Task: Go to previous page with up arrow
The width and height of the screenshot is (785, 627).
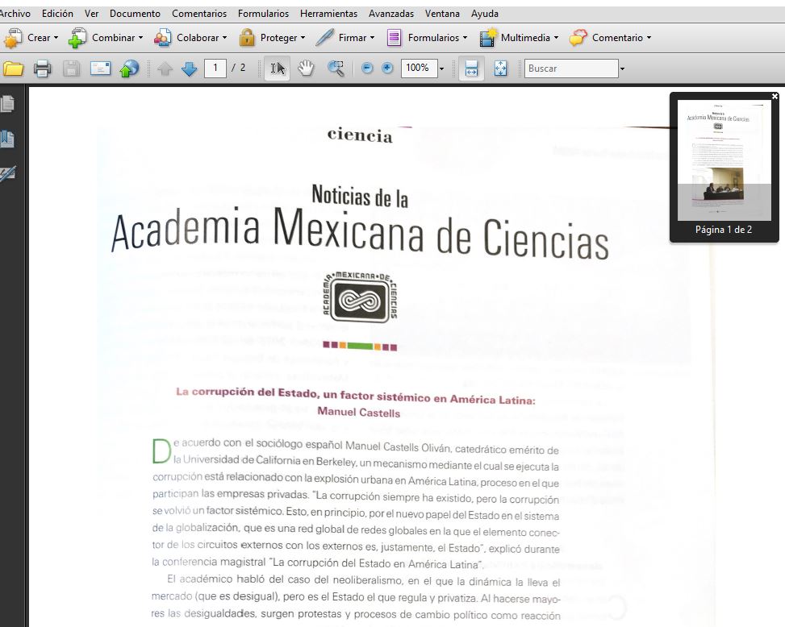Action: [x=165, y=69]
